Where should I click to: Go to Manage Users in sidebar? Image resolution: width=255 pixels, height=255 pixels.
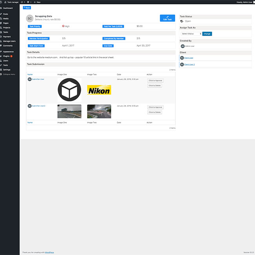[x=9, y=41]
